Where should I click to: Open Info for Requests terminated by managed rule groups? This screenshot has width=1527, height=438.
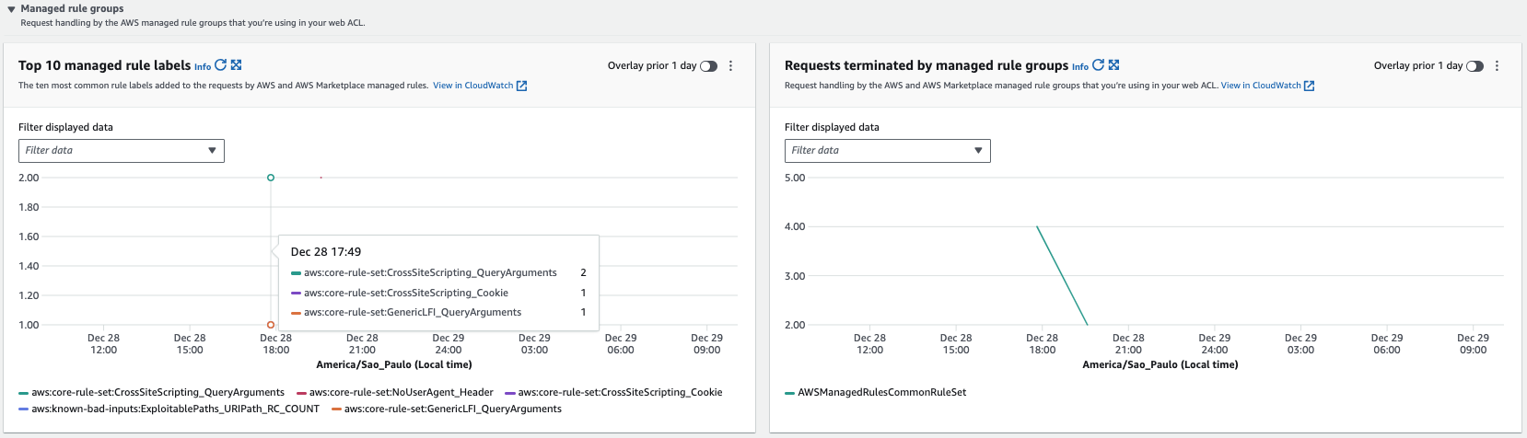(1079, 67)
